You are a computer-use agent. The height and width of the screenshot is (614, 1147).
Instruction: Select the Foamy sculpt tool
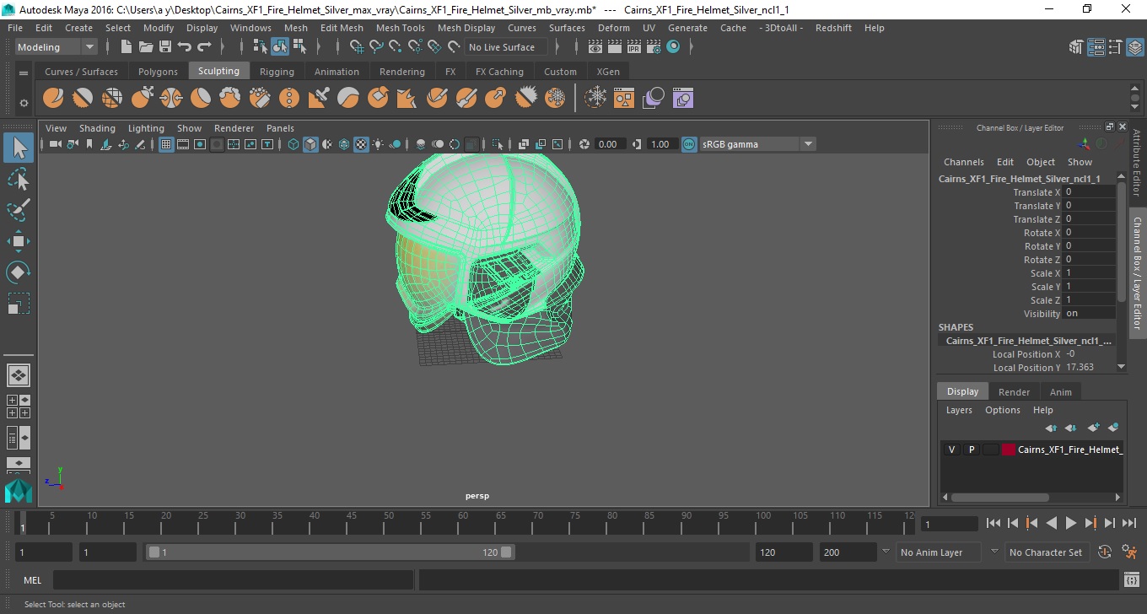tap(230, 99)
